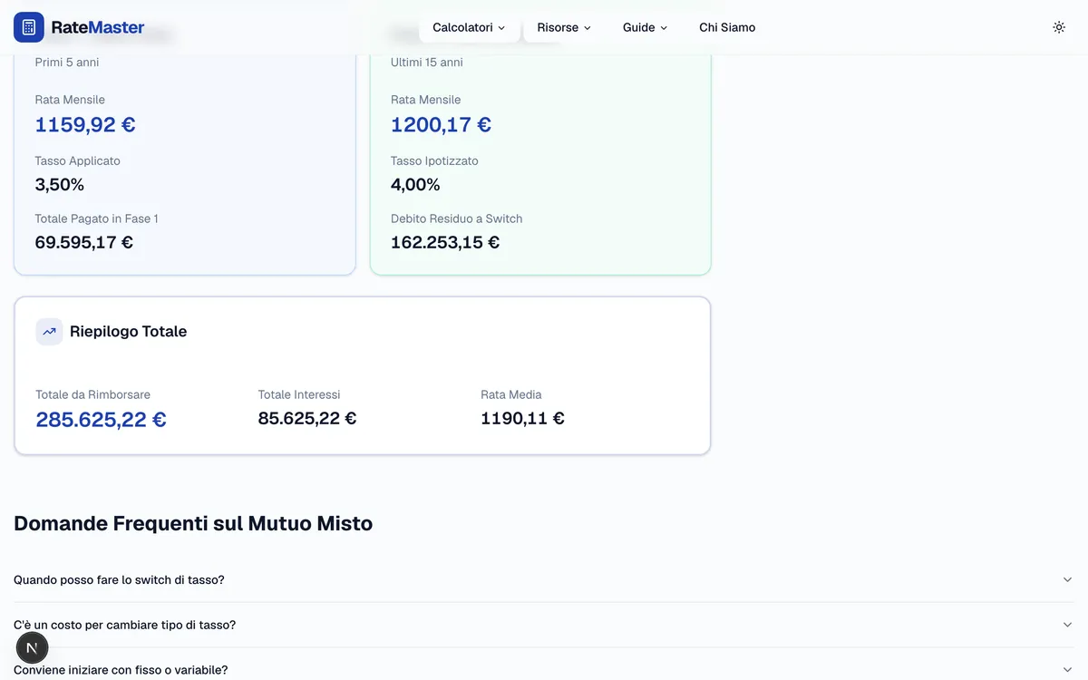1088x680 pixels.
Task: Click the "Totale da Rimborsare" label
Action: click(92, 394)
